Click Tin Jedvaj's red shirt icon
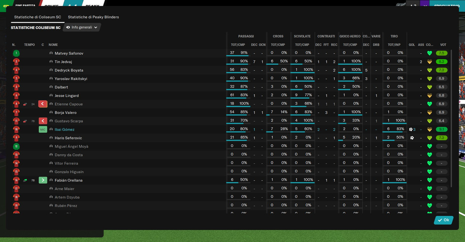Viewport: 465px width, 242px height. pyautogui.click(x=16, y=62)
